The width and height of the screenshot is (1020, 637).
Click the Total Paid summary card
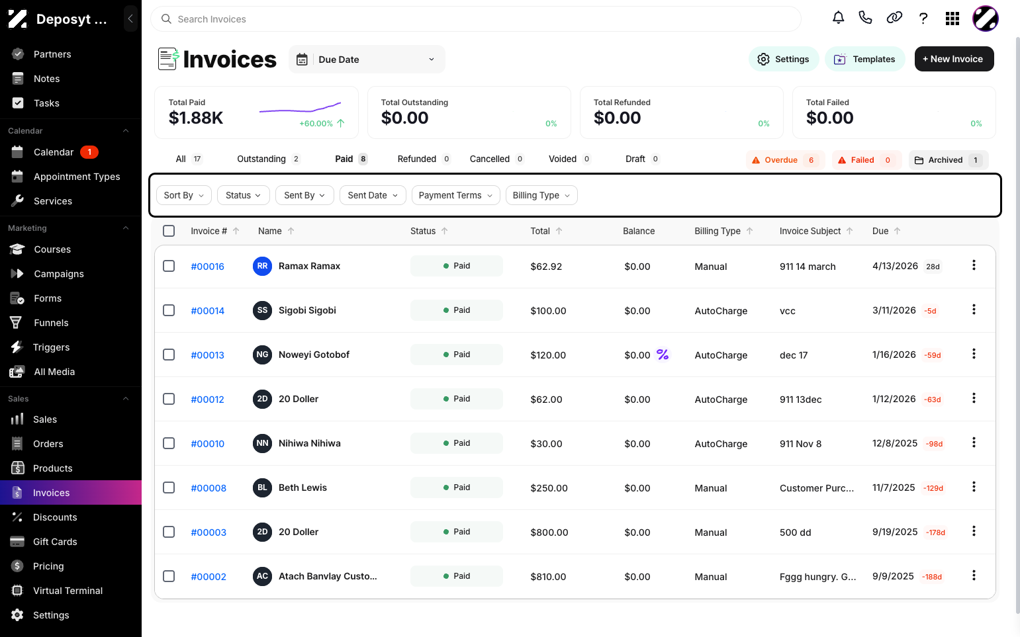tap(256, 112)
